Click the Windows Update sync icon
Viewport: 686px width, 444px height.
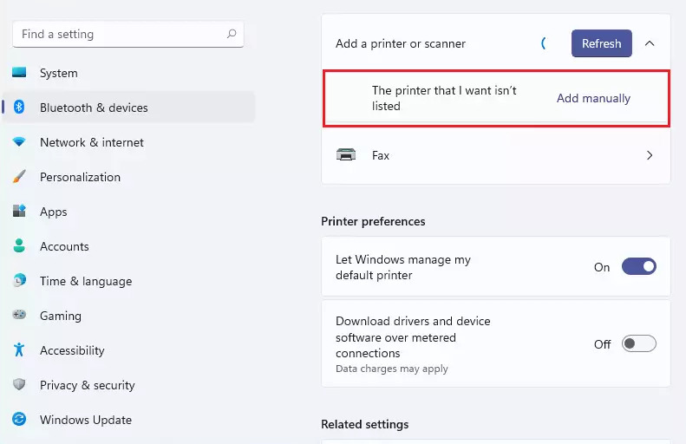tap(19, 420)
